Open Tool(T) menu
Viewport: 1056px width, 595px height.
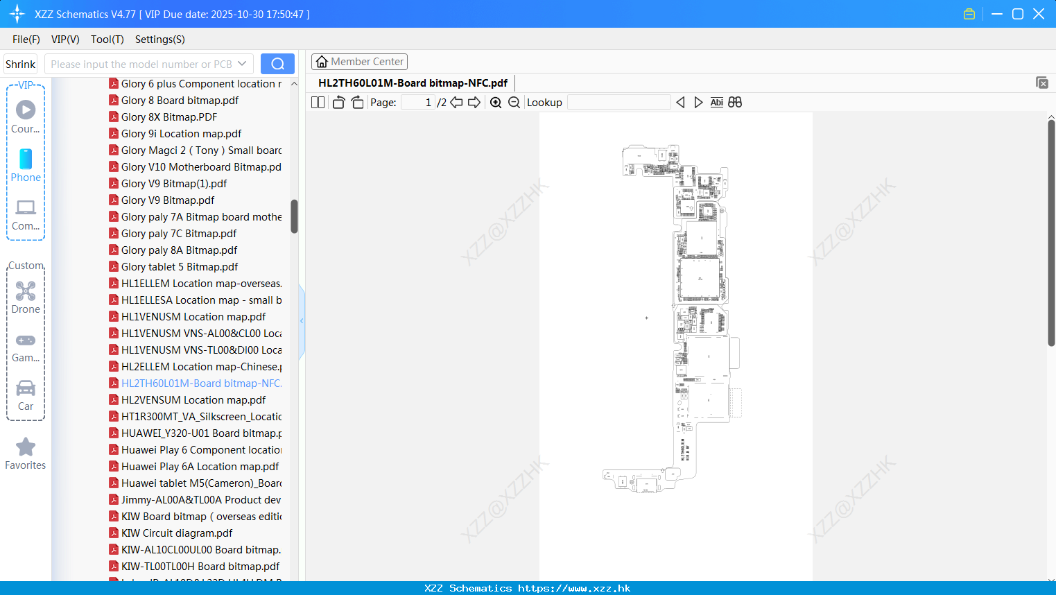(107, 40)
